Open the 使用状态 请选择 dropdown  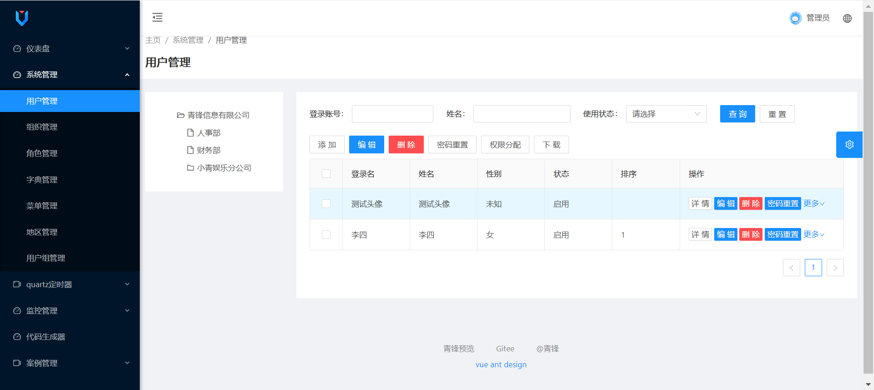click(666, 114)
